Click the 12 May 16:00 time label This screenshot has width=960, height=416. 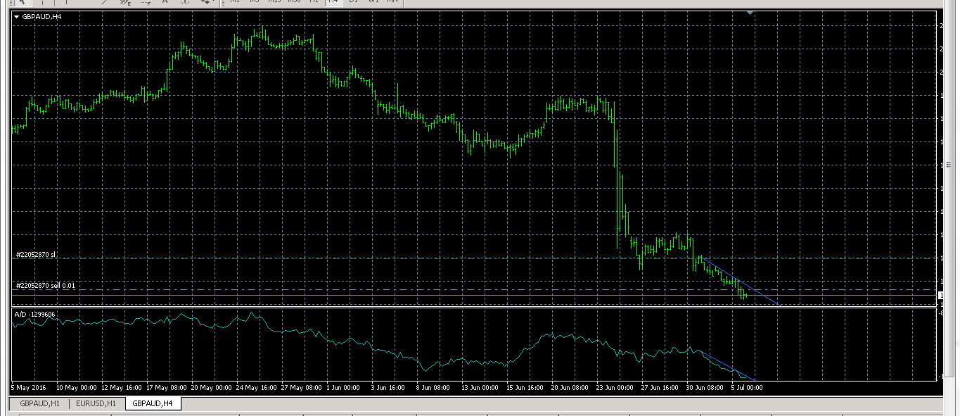pyautogui.click(x=120, y=387)
